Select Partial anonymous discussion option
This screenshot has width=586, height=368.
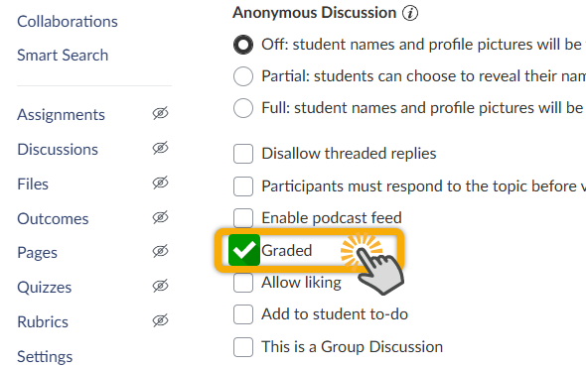pyautogui.click(x=243, y=76)
